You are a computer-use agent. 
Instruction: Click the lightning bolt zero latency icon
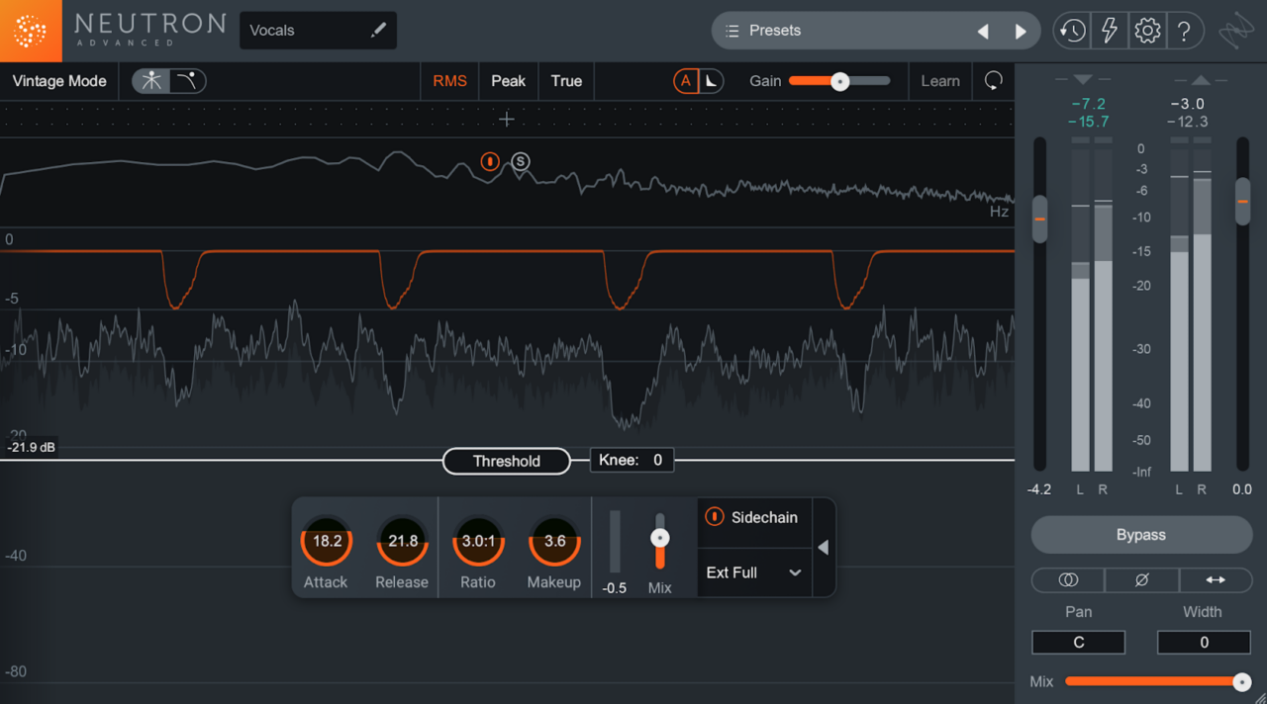[1109, 31]
